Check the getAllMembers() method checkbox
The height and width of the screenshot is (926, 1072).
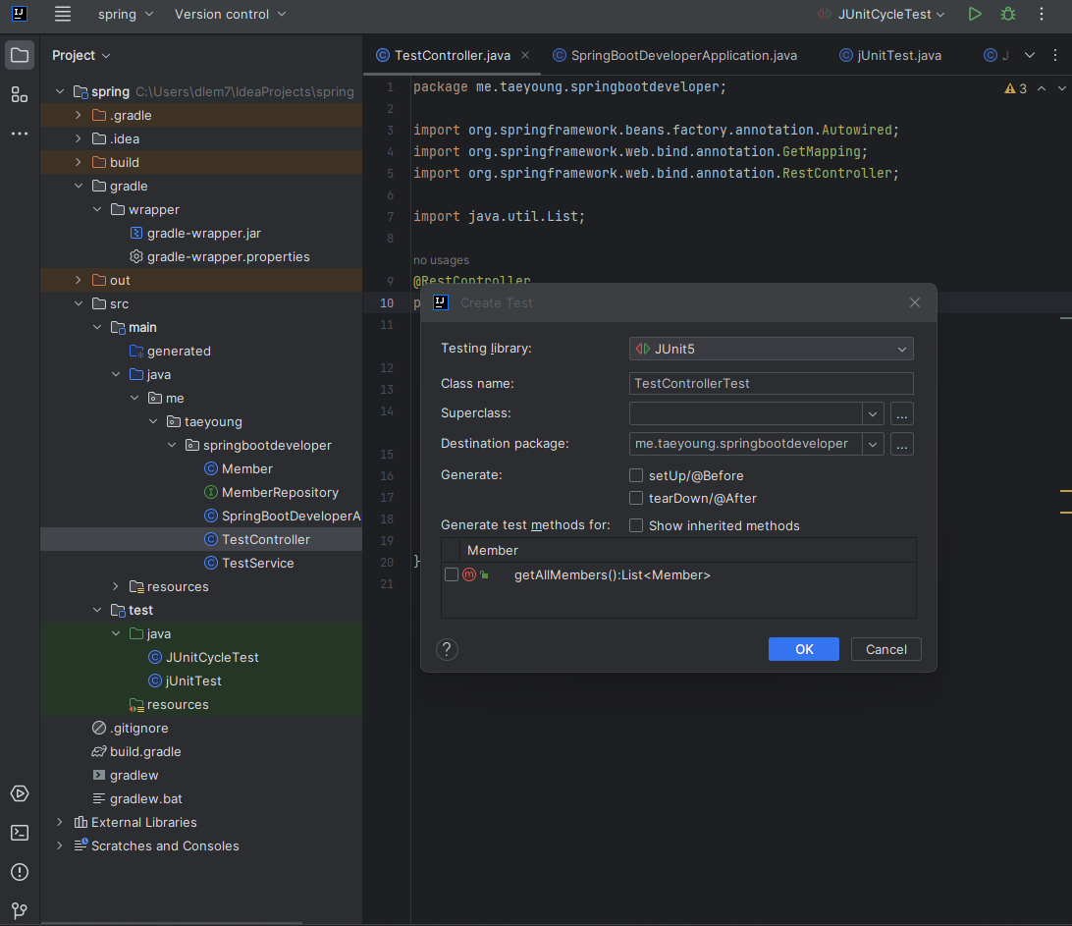pos(452,574)
